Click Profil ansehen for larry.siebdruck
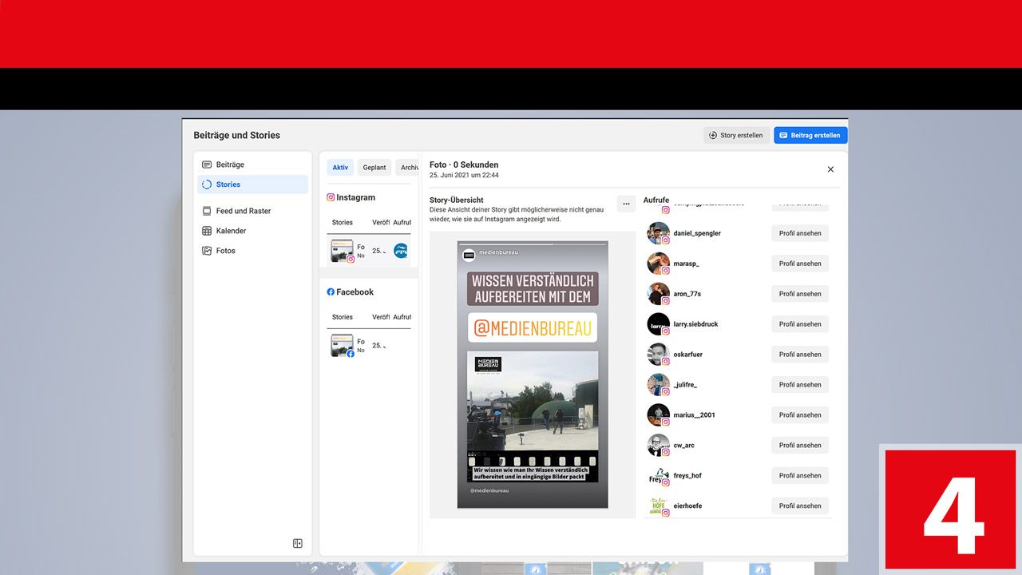 point(799,324)
